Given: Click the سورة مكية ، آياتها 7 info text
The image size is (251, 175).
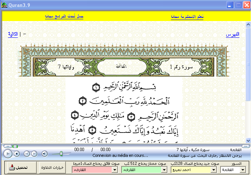Looking at the screenshot, I should [193, 150].
